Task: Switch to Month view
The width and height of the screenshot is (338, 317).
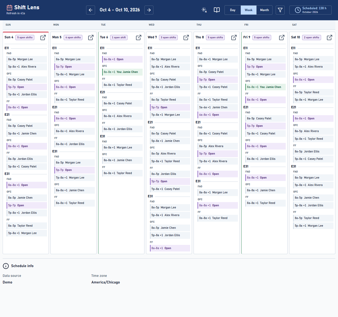Action: (264, 10)
